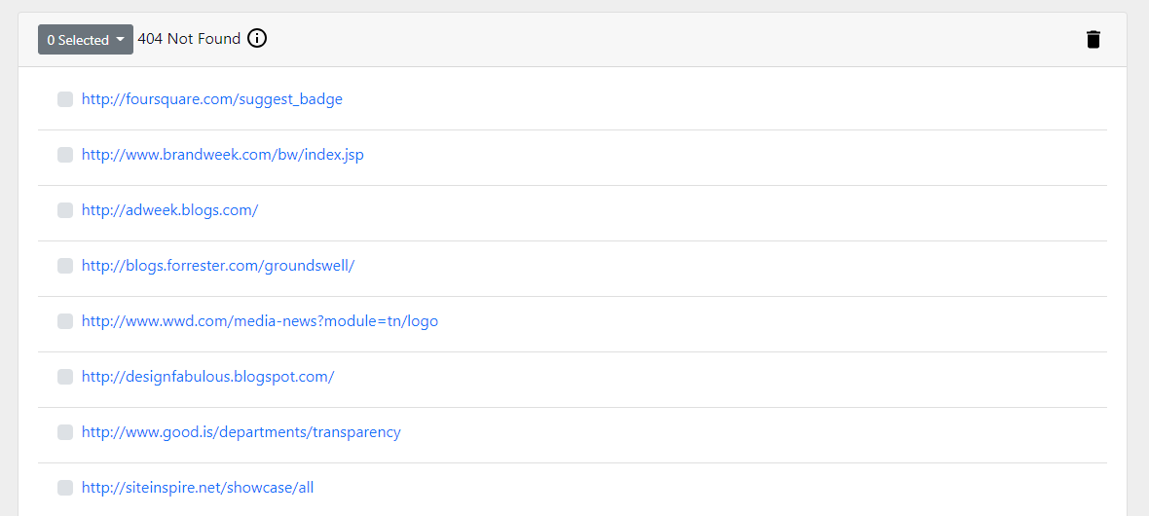Visit the designfabulous.blogspot.com link
Image resolution: width=1149 pixels, height=516 pixels.
pyautogui.click(x=207, y=377)
